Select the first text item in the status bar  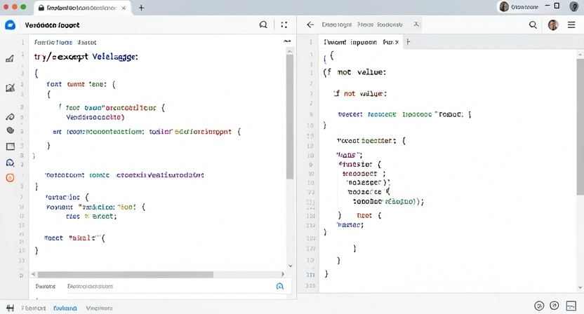click(x=34, y=308)
